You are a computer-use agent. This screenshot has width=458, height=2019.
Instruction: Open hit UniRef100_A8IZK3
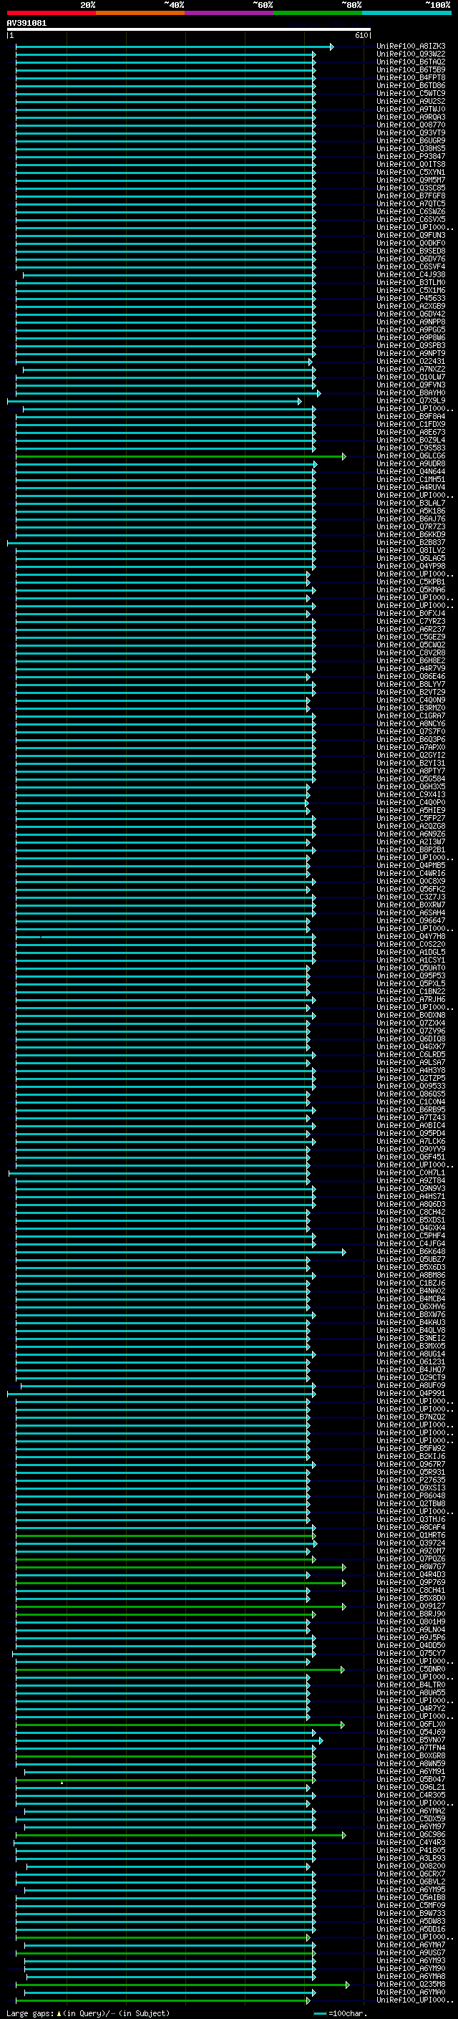tap(411, 47)
